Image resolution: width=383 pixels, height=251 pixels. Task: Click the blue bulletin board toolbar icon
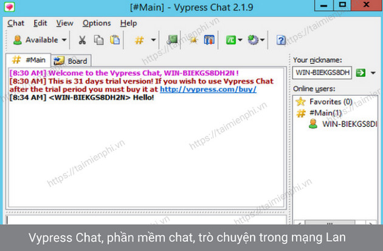pos(209,40)
